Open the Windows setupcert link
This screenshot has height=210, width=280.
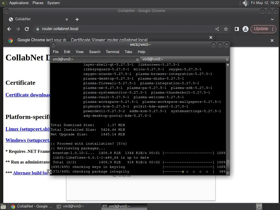click(28, 140)
